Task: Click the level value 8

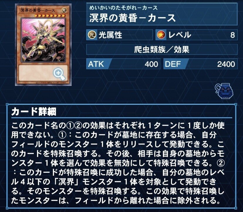Action: tap(232, 35)
